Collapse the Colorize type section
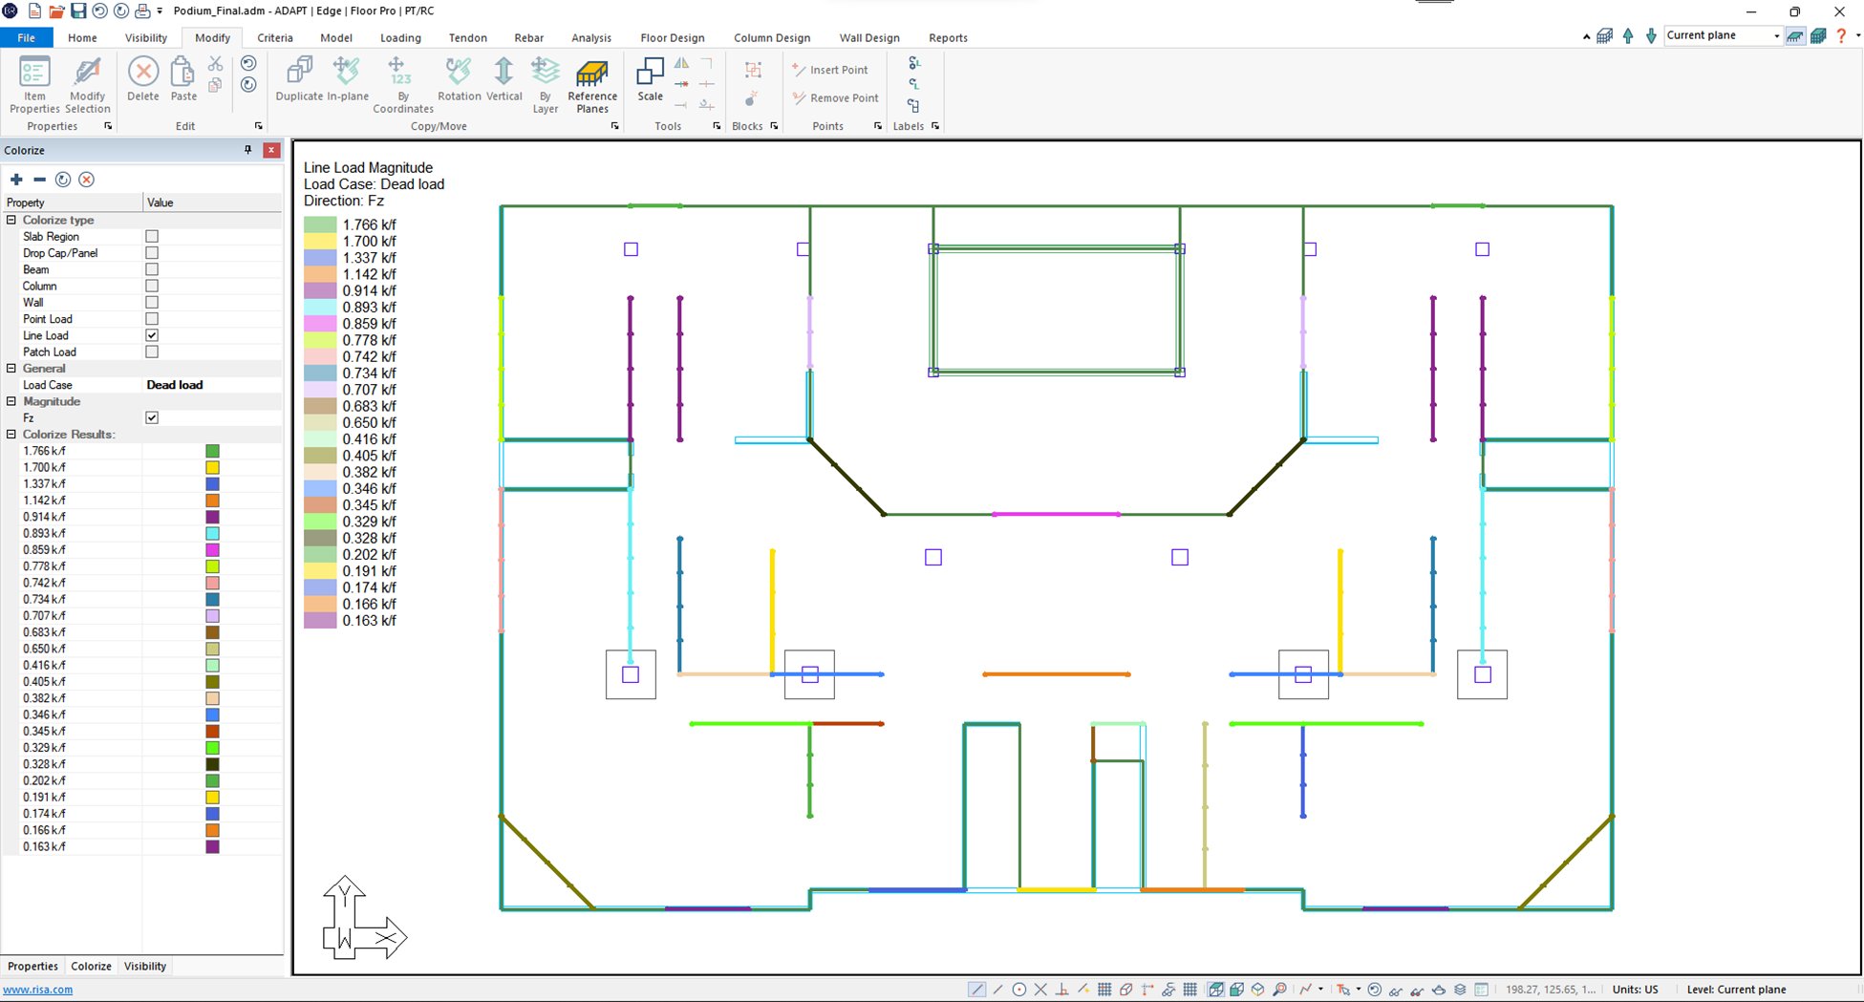 11,220
